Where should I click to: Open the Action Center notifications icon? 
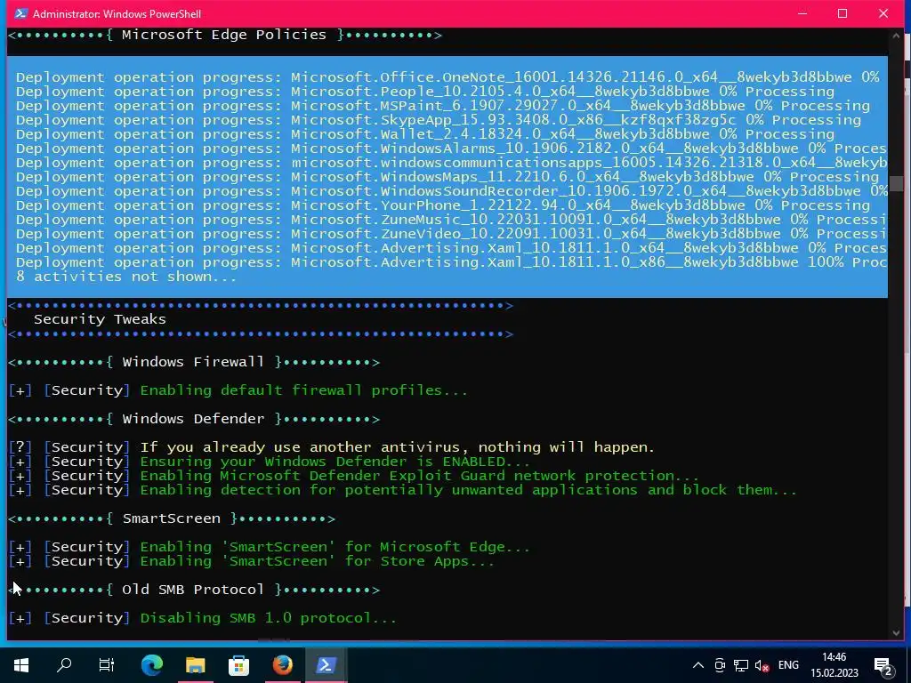coord(883,665)
